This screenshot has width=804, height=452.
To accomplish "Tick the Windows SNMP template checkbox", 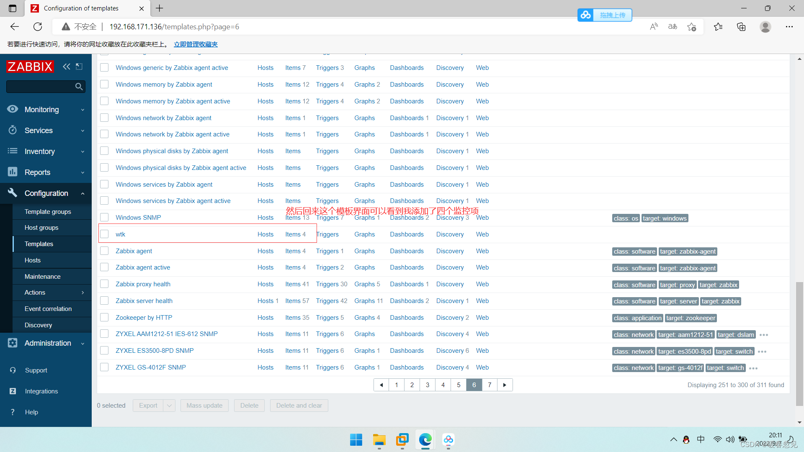I will (105, 217).
